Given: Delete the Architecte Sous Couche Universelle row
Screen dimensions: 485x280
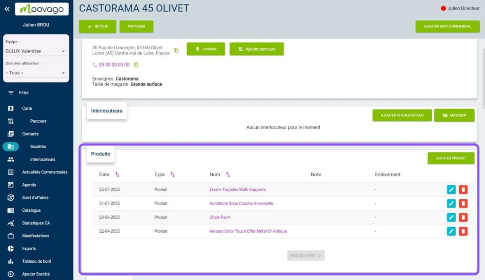Looking at the screenshot, I should click(x=463, y=203).
